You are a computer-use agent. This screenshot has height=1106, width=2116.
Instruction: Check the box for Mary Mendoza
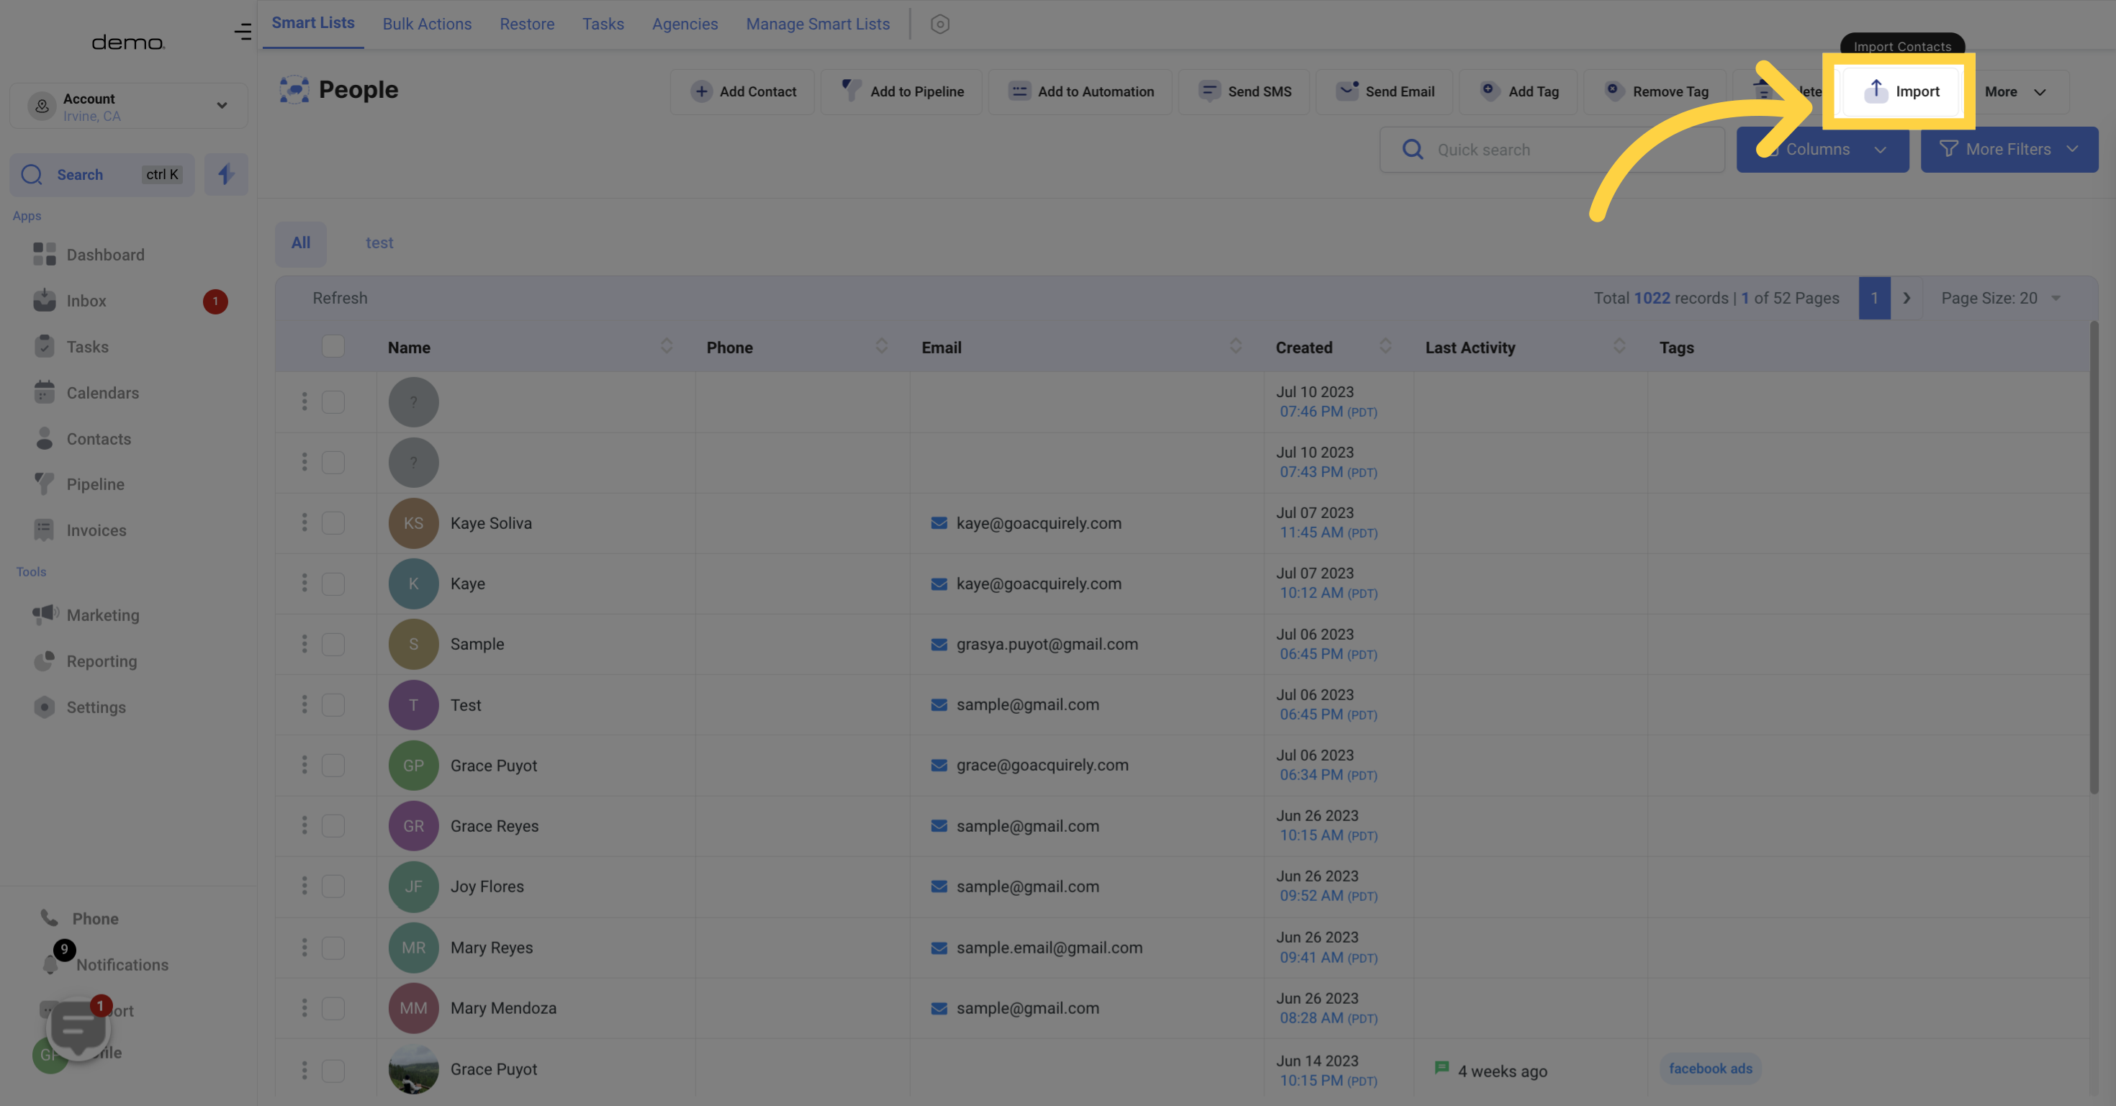click(x=333, y=1007)
